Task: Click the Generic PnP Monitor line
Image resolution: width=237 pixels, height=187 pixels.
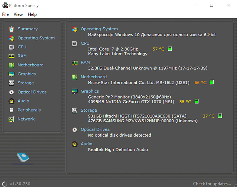Action: point(130,97)
